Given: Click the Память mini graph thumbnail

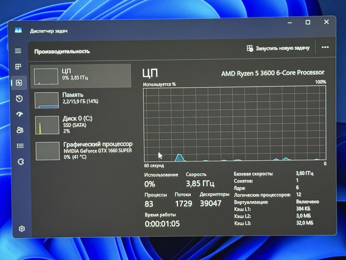Looking at the screenshot, I should click(47, 100).
